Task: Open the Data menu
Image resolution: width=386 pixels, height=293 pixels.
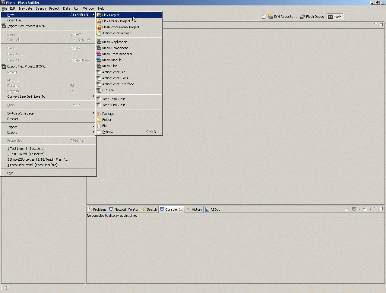Action: tap(67, 8)
